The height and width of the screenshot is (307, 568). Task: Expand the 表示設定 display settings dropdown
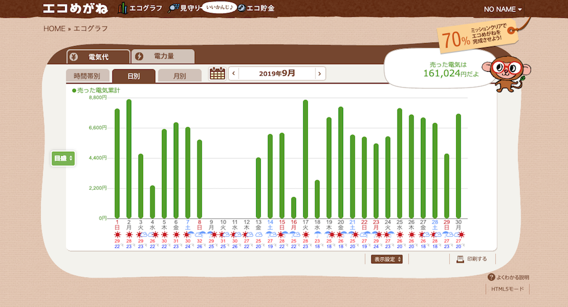click(387, 259)
